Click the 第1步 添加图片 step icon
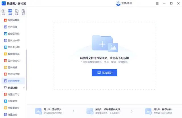182x118 pixels. point(38,111)
